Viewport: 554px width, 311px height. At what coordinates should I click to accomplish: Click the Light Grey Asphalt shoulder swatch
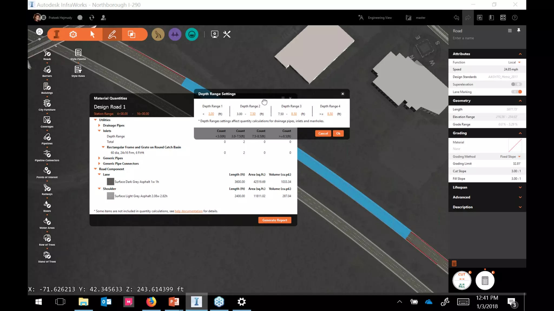click(110, 196)
